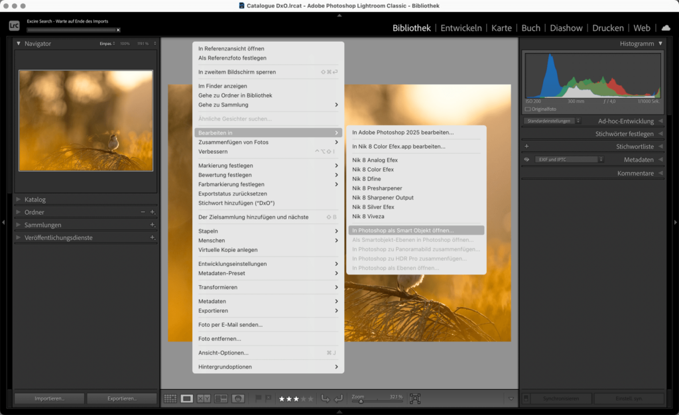
Task: Open Exportieren submenu in context menu
Action: click(268, 311)
